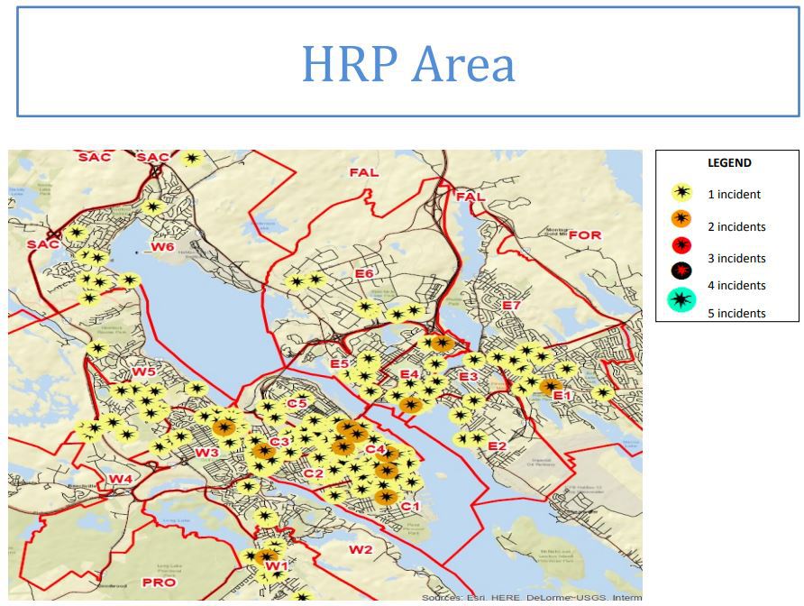The height and width of the screenshot is (606, 804).
Task: Click the E7 zone label
Action: point(511,306)
